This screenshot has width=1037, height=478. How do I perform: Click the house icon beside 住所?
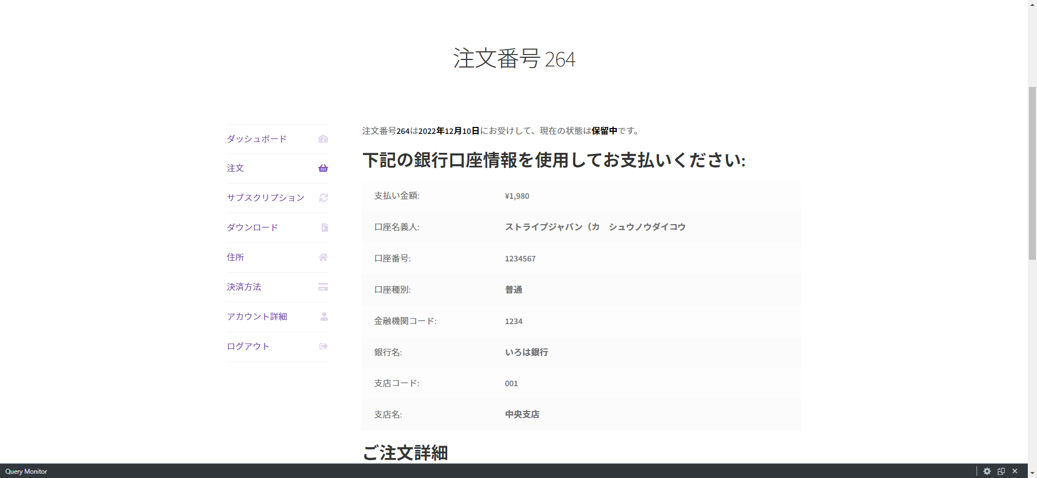323,257
